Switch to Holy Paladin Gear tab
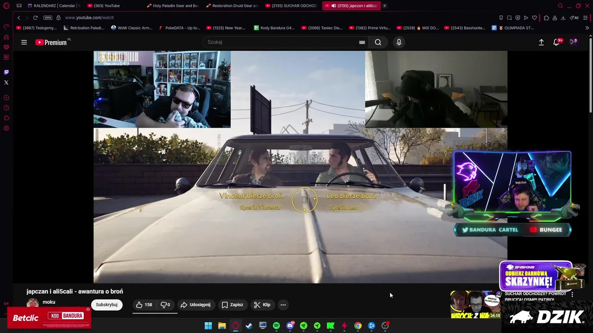Viewport: 593px width, 333px height. pos(173,6)
